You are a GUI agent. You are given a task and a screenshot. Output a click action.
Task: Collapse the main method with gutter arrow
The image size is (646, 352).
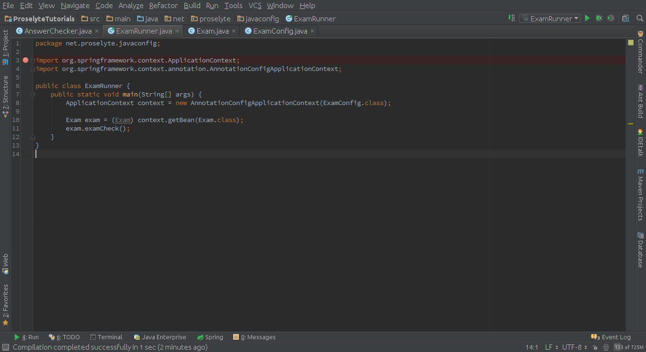32,94
